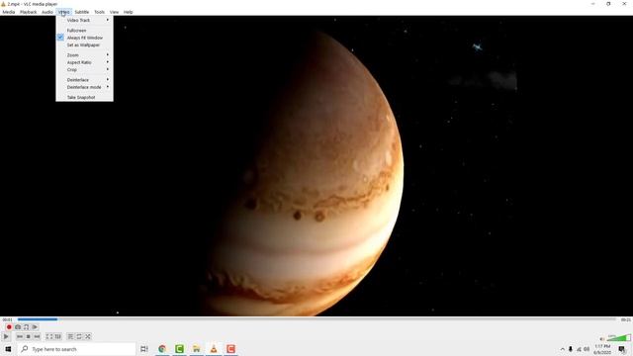Open the taskbar clock and date
This screenshot has width=633, height=356.
point(602,349)
